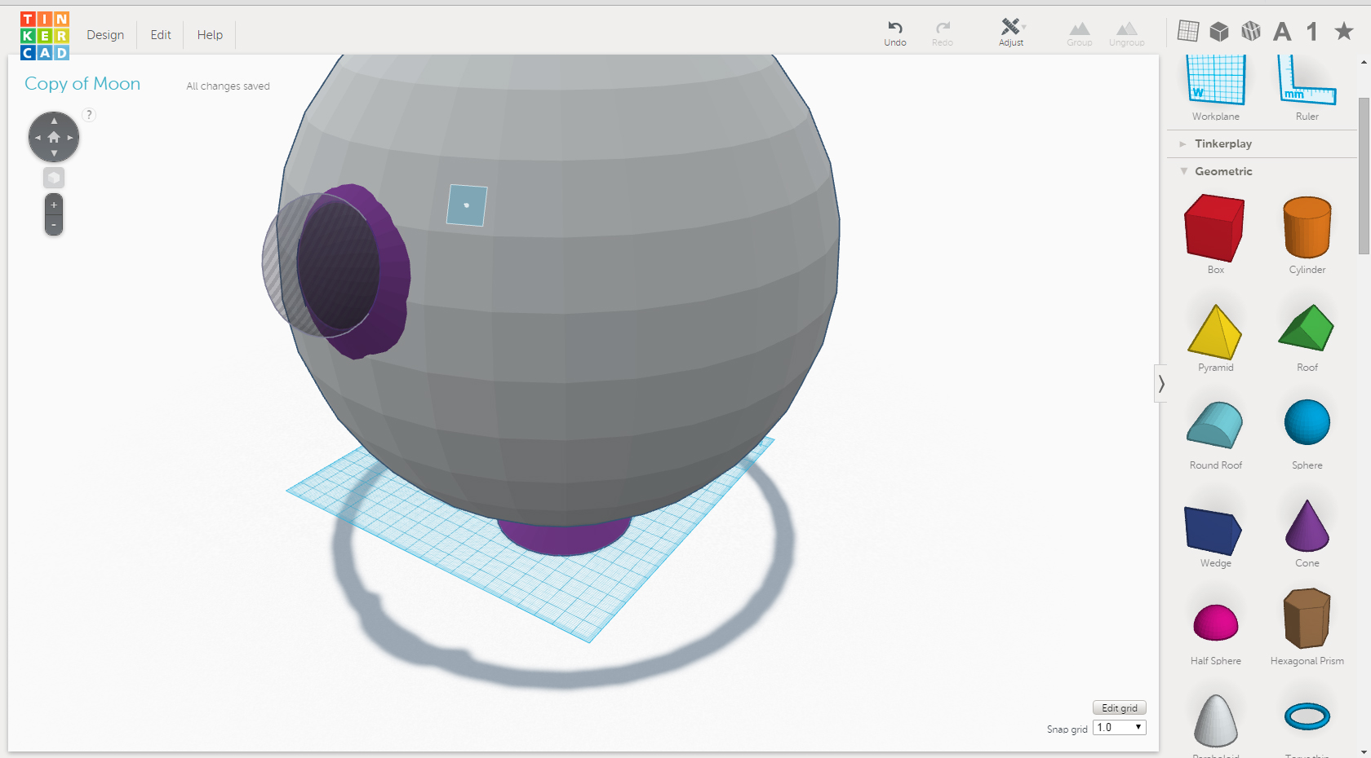This screenshot has width=1371, height=758.
Task: Choose the yellow Pyramid shape
Action: click(x=1215, y=332)
